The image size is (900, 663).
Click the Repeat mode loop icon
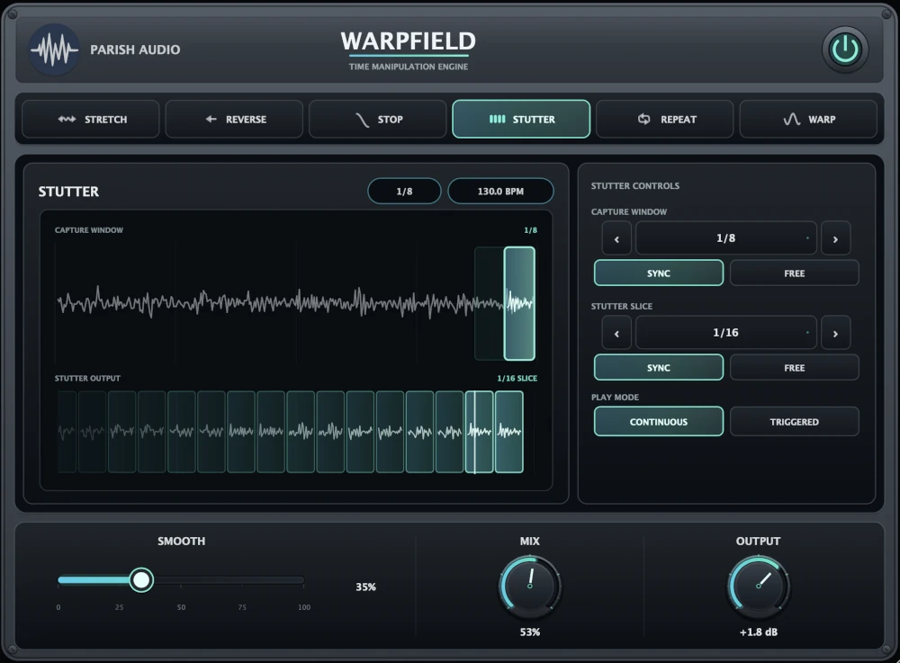644,120
